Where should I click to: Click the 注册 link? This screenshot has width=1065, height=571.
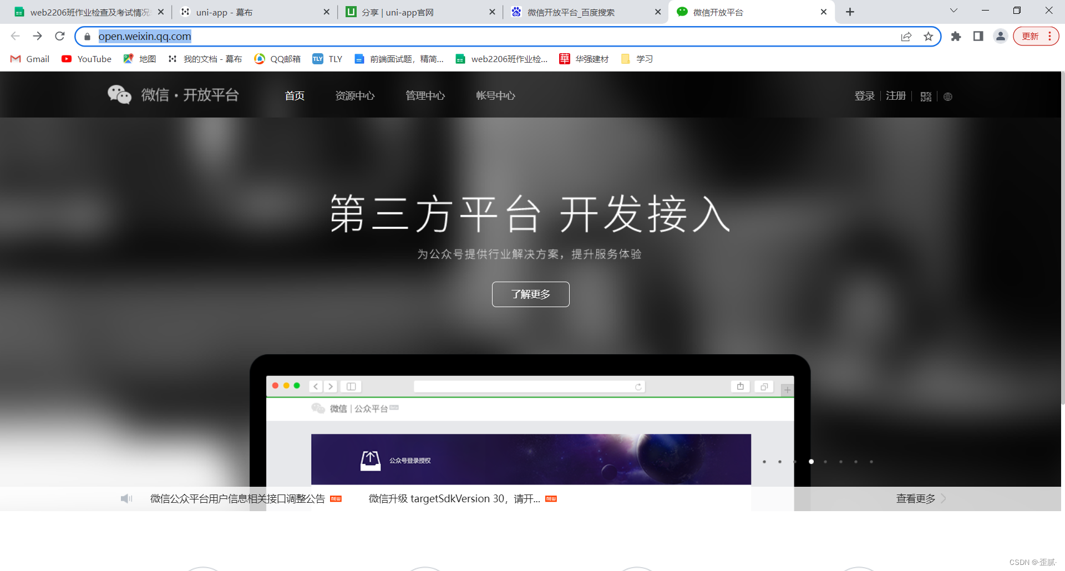[895, 95]
